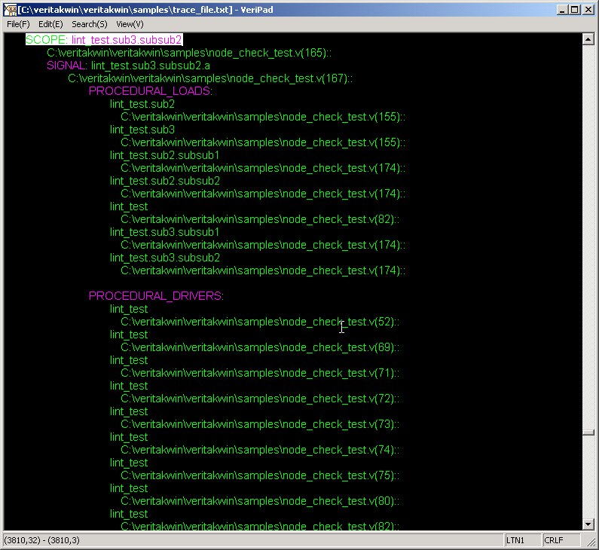Open the View(V) menu

pos(130,24)
